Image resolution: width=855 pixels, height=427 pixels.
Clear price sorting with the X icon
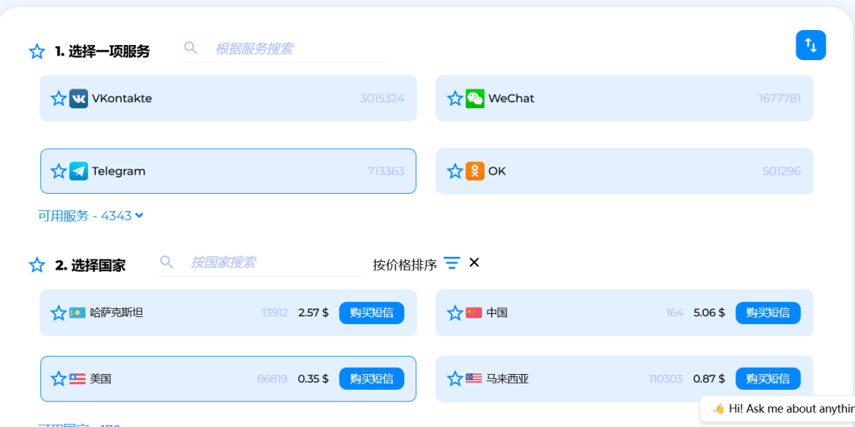pyautogui.click(x=474, y=263)
